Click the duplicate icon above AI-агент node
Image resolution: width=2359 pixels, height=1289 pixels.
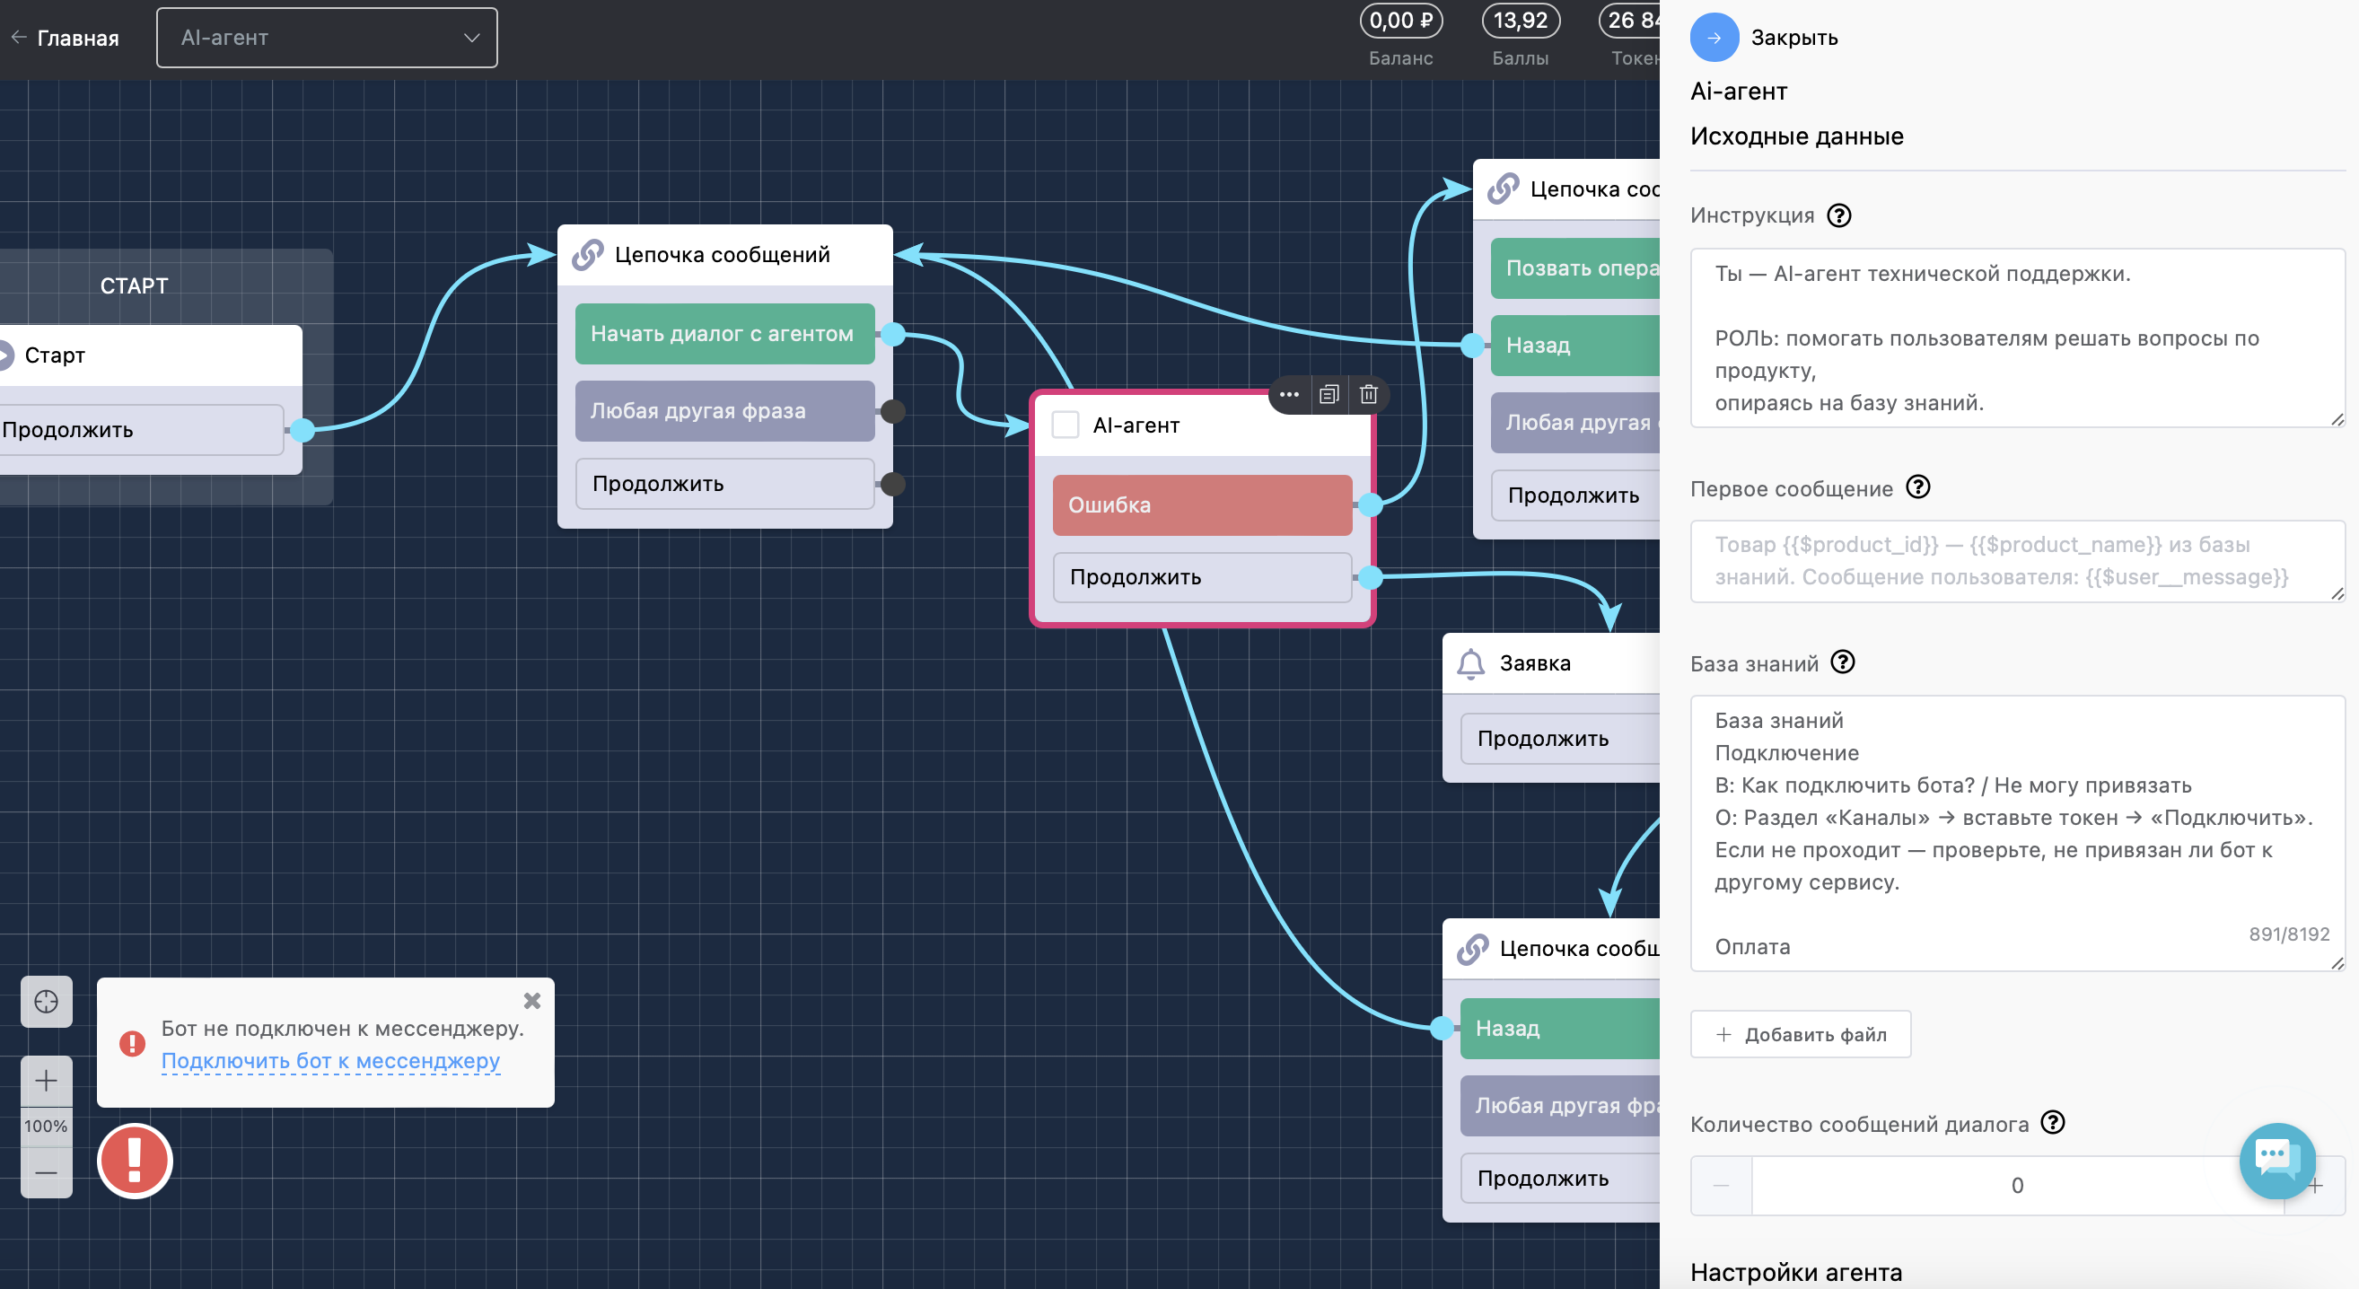coord(1329,395)
